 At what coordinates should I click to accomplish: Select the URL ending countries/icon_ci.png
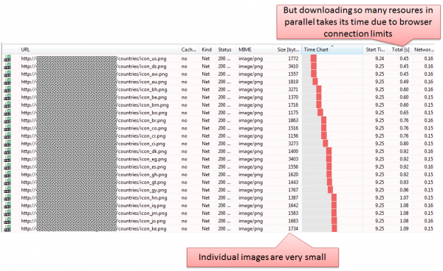click(93, 144)
